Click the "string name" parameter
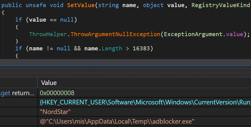This screenshot has height=127, width=251. click(115, 5)
